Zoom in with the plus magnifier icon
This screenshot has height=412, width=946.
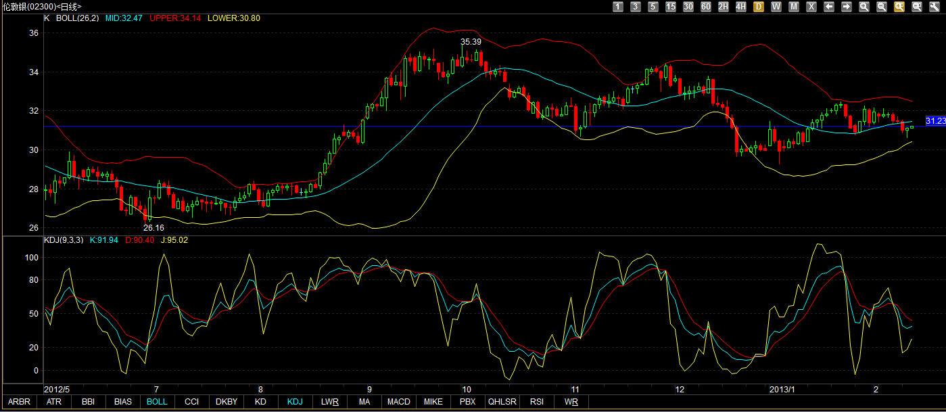pos(864,6)
